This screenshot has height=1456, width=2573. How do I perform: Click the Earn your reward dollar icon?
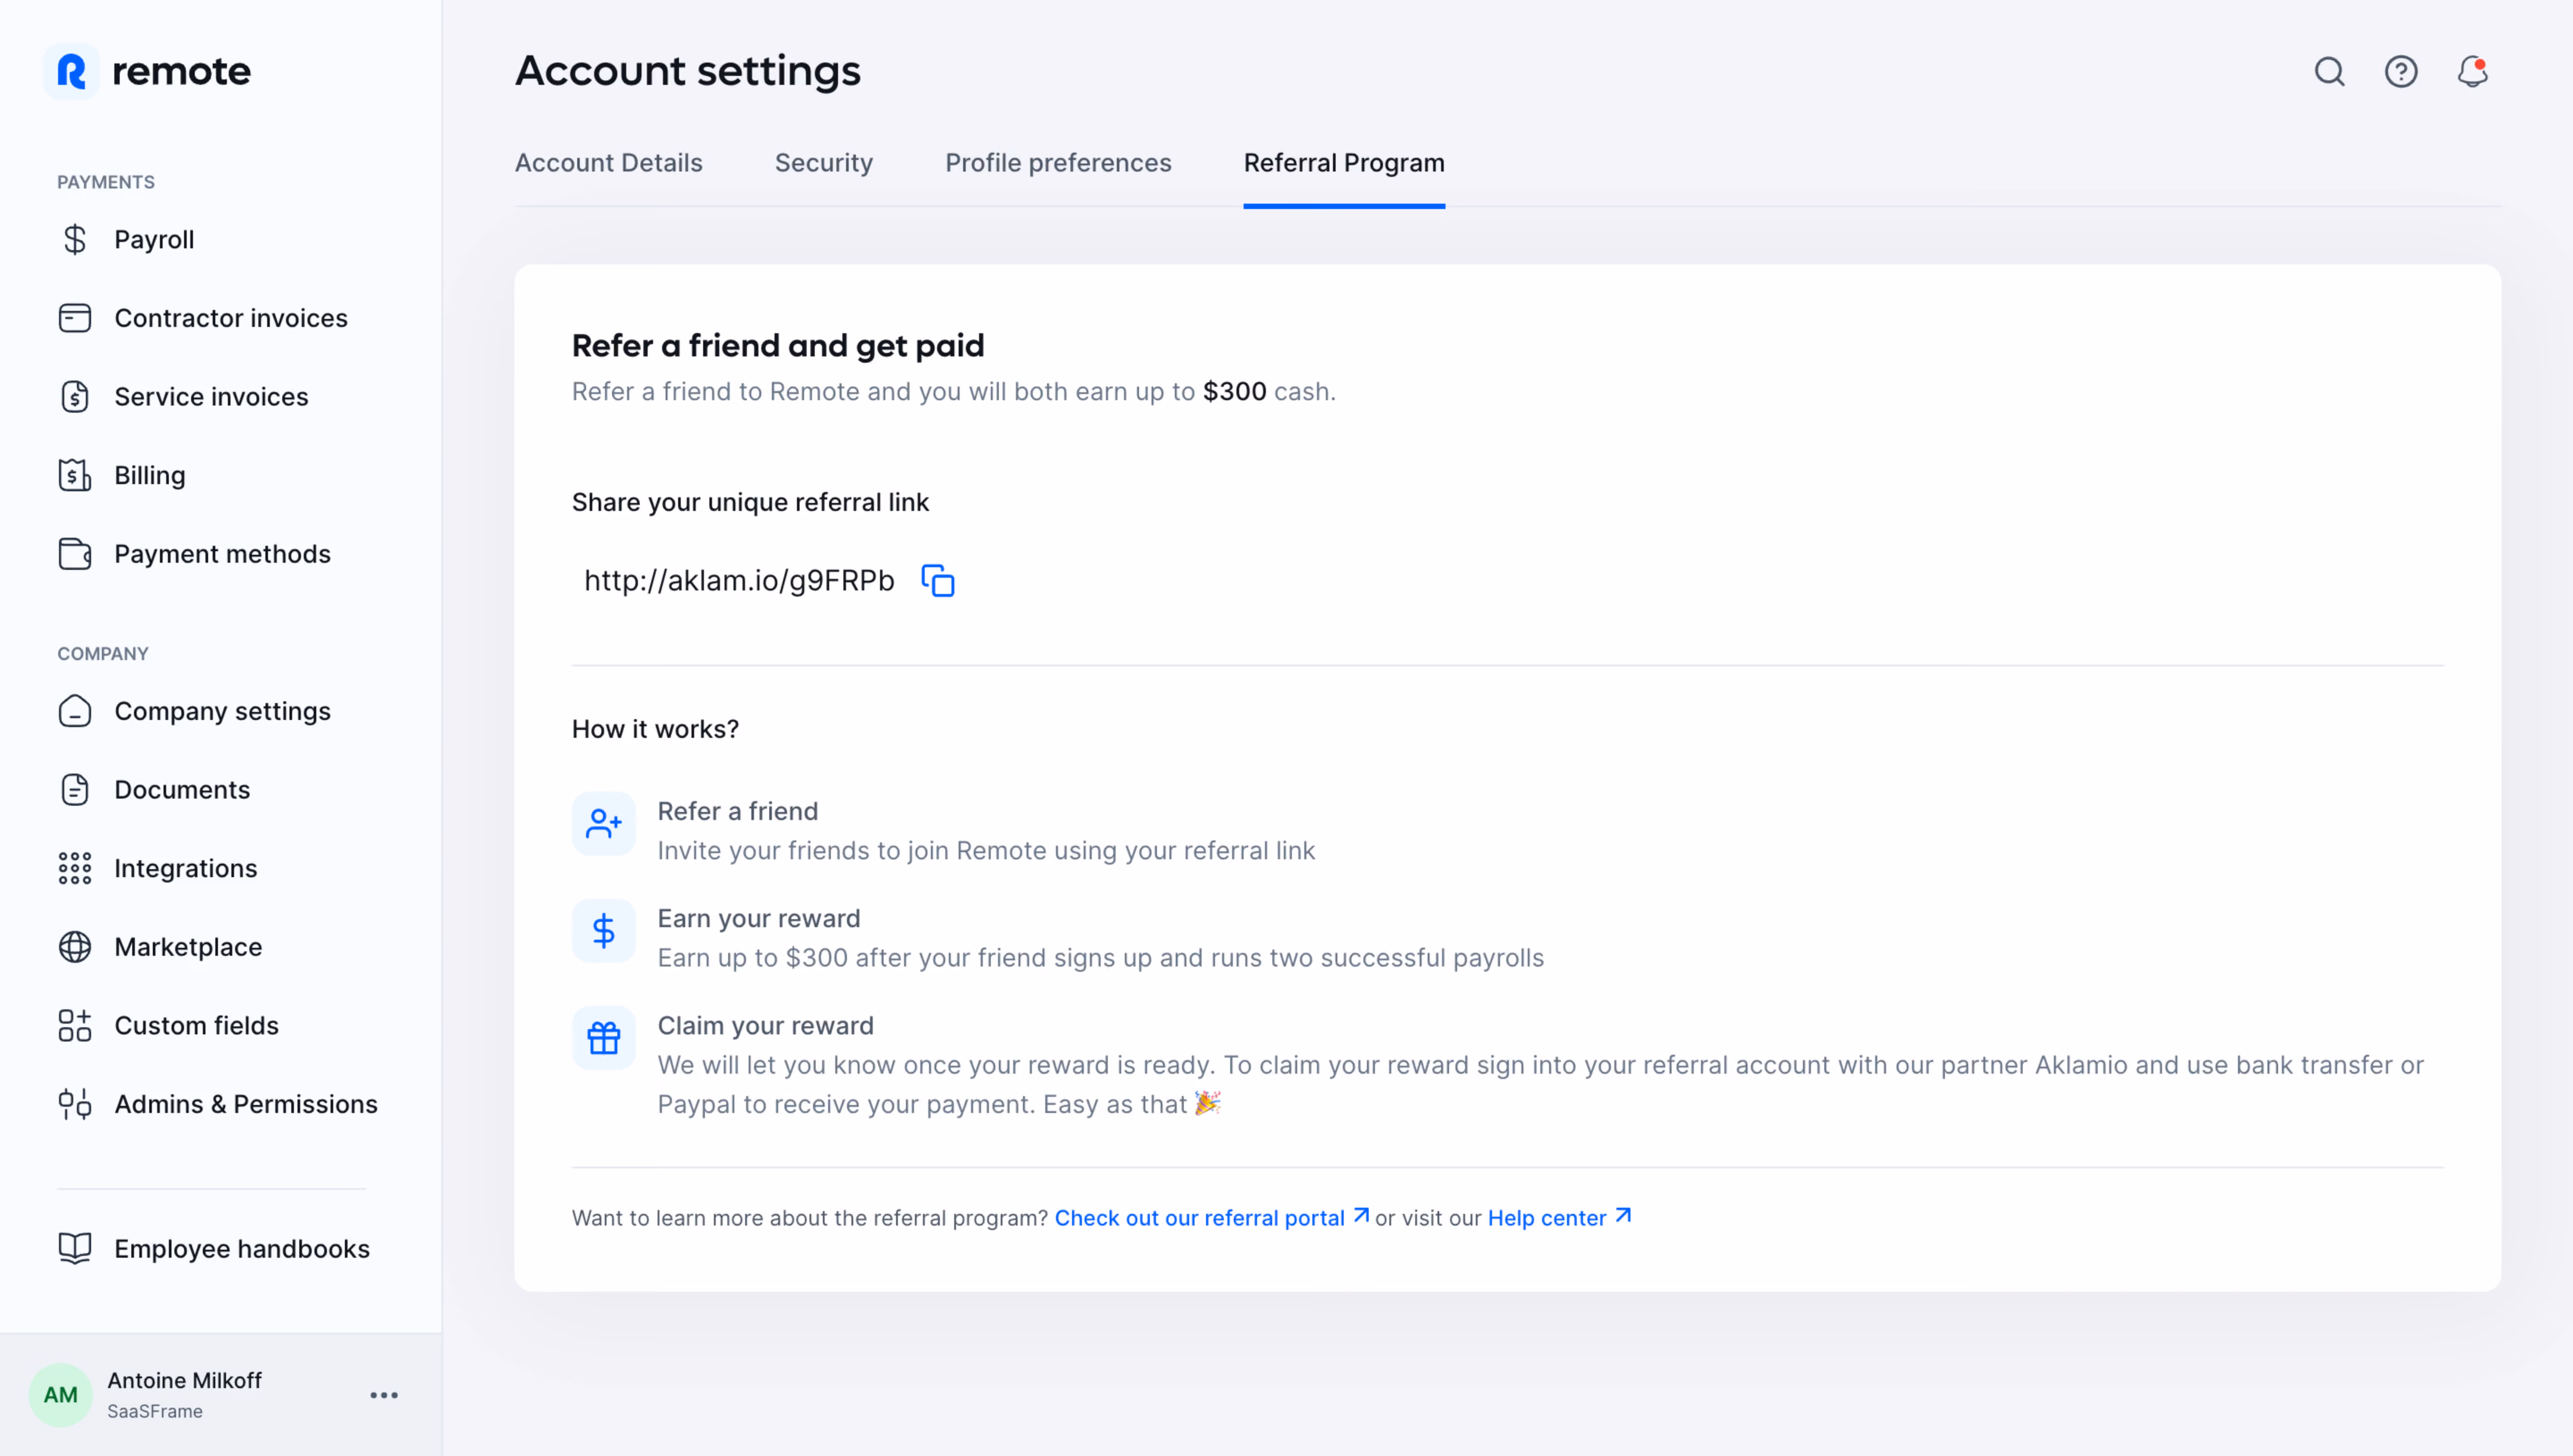[603, 931]
